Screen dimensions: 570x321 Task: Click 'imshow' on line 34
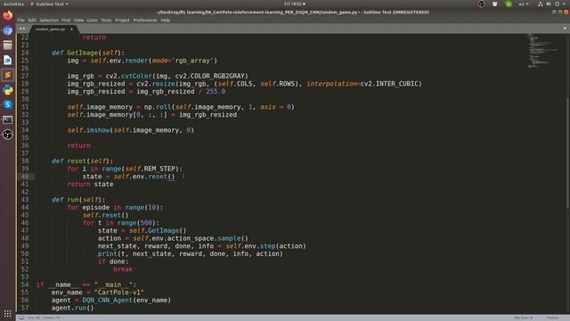click(98, 130)
